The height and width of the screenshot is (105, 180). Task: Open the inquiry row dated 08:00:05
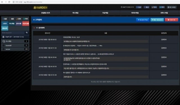pos(106,39)
